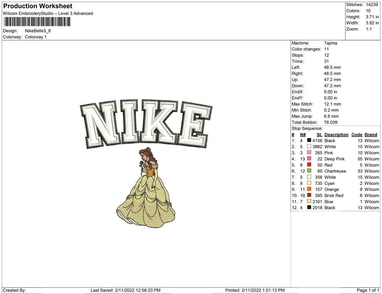Click the Page 1 of 1 label
Viewport: 382px width, 294px height.
click(368, 290)
